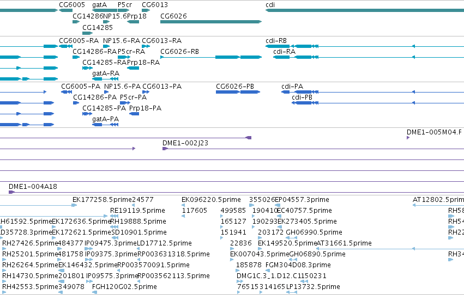The height and width of the screenshot is (295, 464).
Task: Select protein label cdi-PB
Action: click(302, 97)
